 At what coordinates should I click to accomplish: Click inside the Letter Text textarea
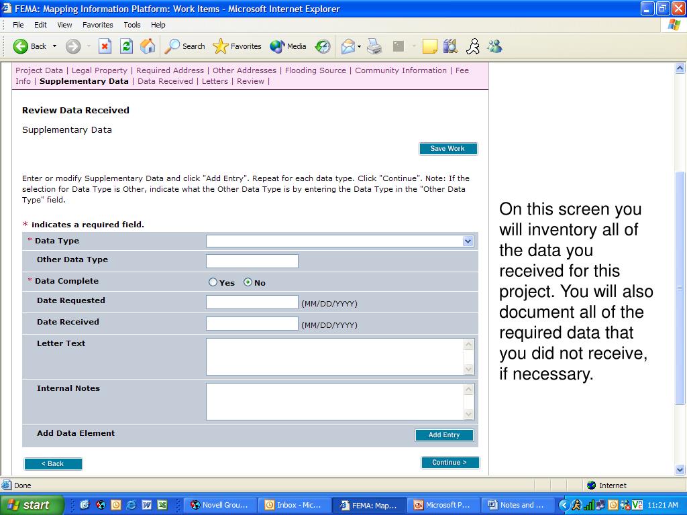pyautogui.click(x=335, y=357)
